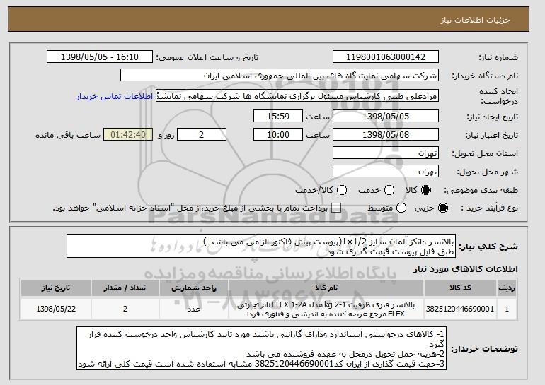Click the اطلاعات کالاهای مورد نیاز heading
545x385 pixels.
tap(466, 269)
